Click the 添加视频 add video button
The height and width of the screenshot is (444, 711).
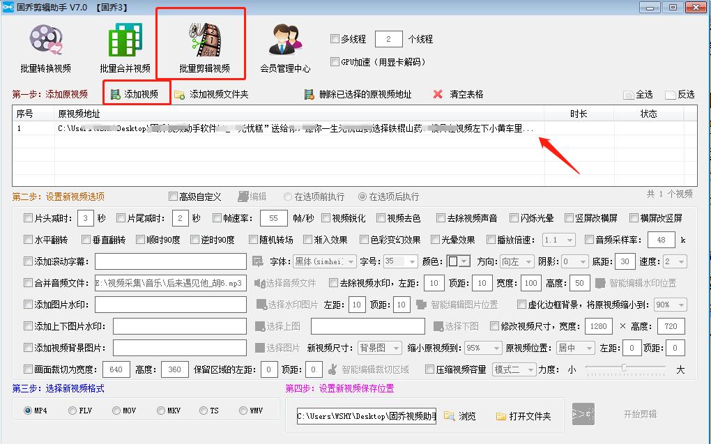(x=135, y=94)
